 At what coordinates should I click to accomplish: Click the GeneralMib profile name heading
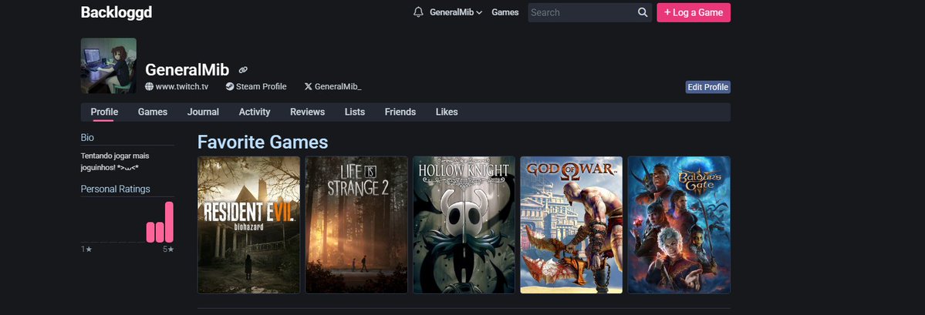point(187,70)
